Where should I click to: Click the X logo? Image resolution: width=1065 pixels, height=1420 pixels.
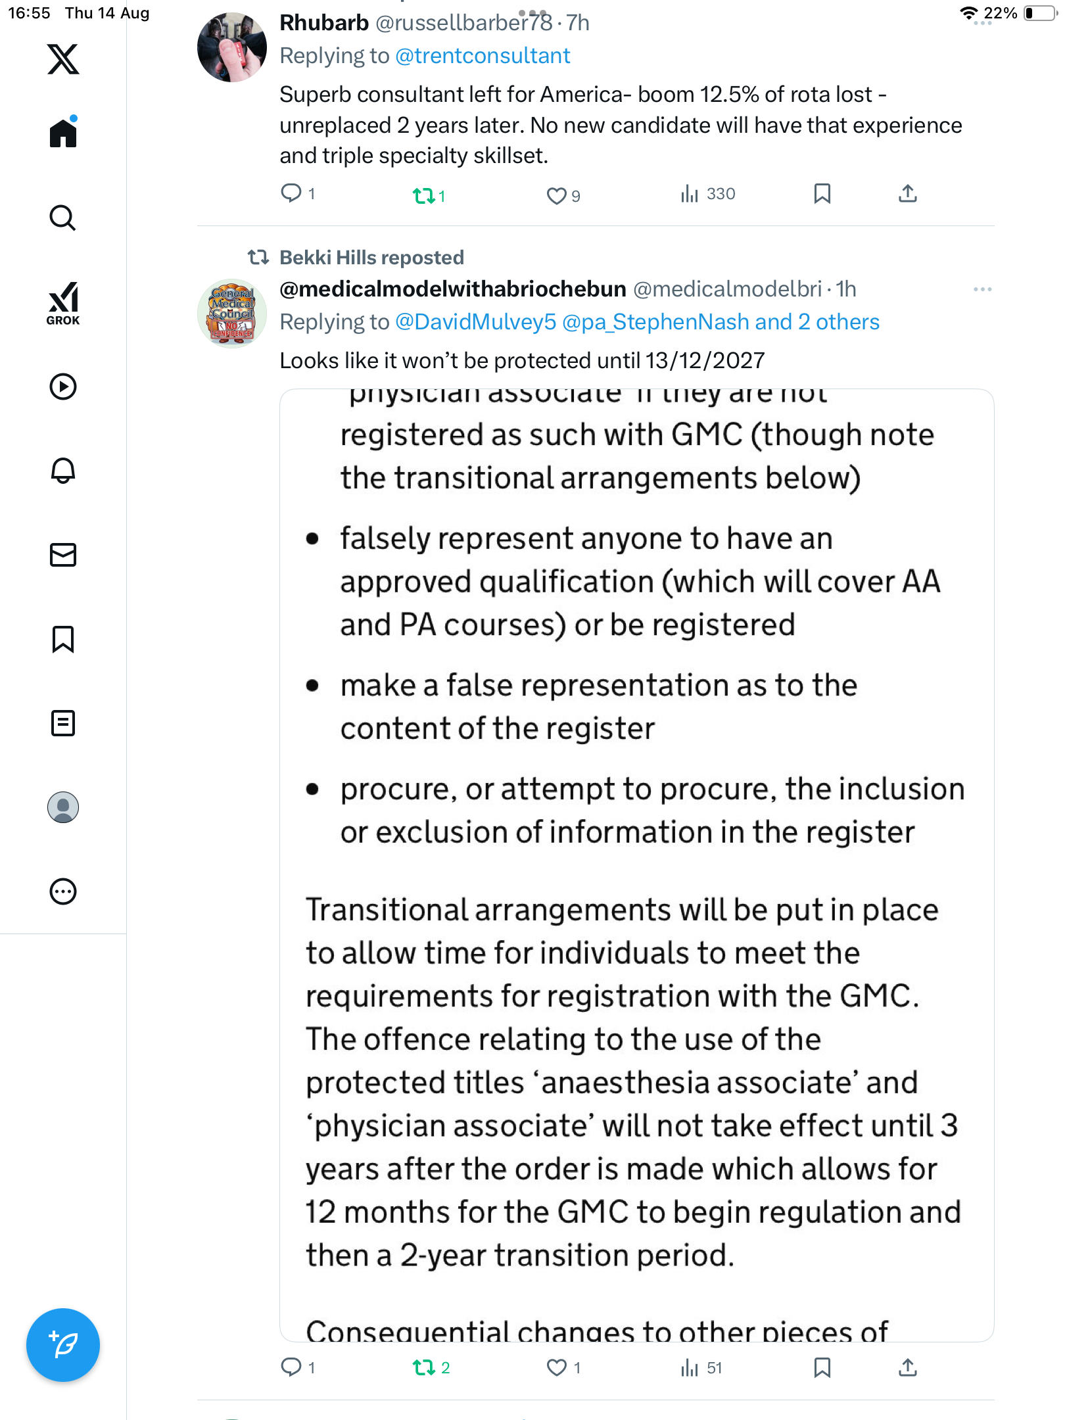coord(63,59)
